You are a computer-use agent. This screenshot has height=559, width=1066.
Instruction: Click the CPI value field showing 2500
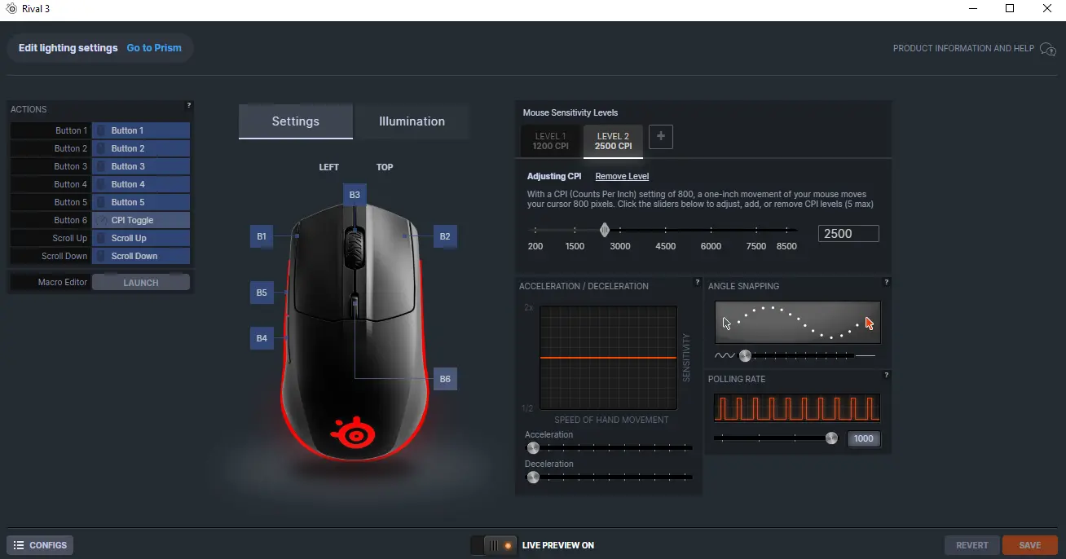tap(848, 234)
